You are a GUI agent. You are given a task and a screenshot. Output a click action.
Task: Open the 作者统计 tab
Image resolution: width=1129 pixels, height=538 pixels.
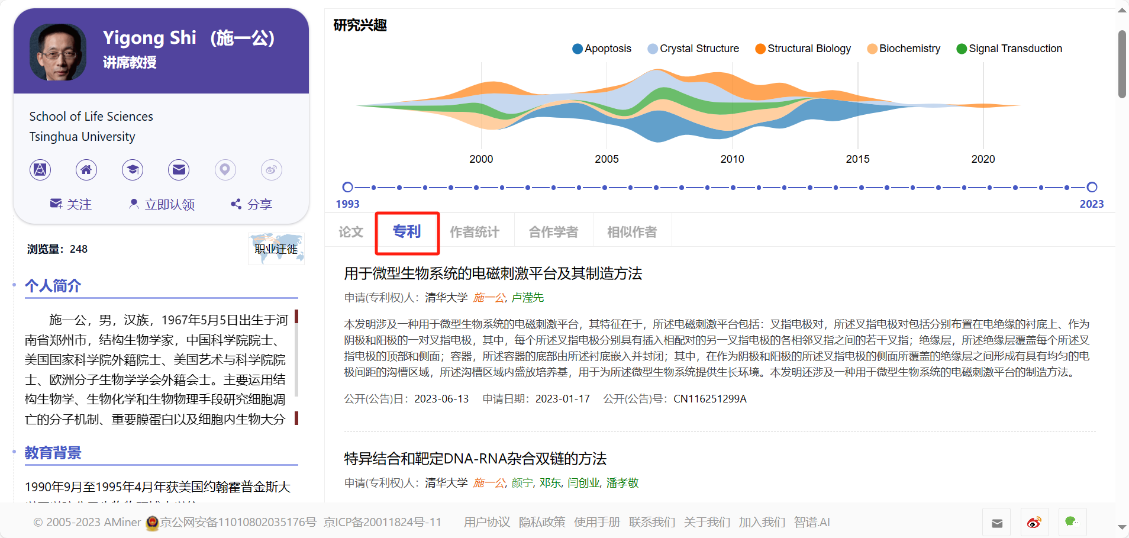475,232
